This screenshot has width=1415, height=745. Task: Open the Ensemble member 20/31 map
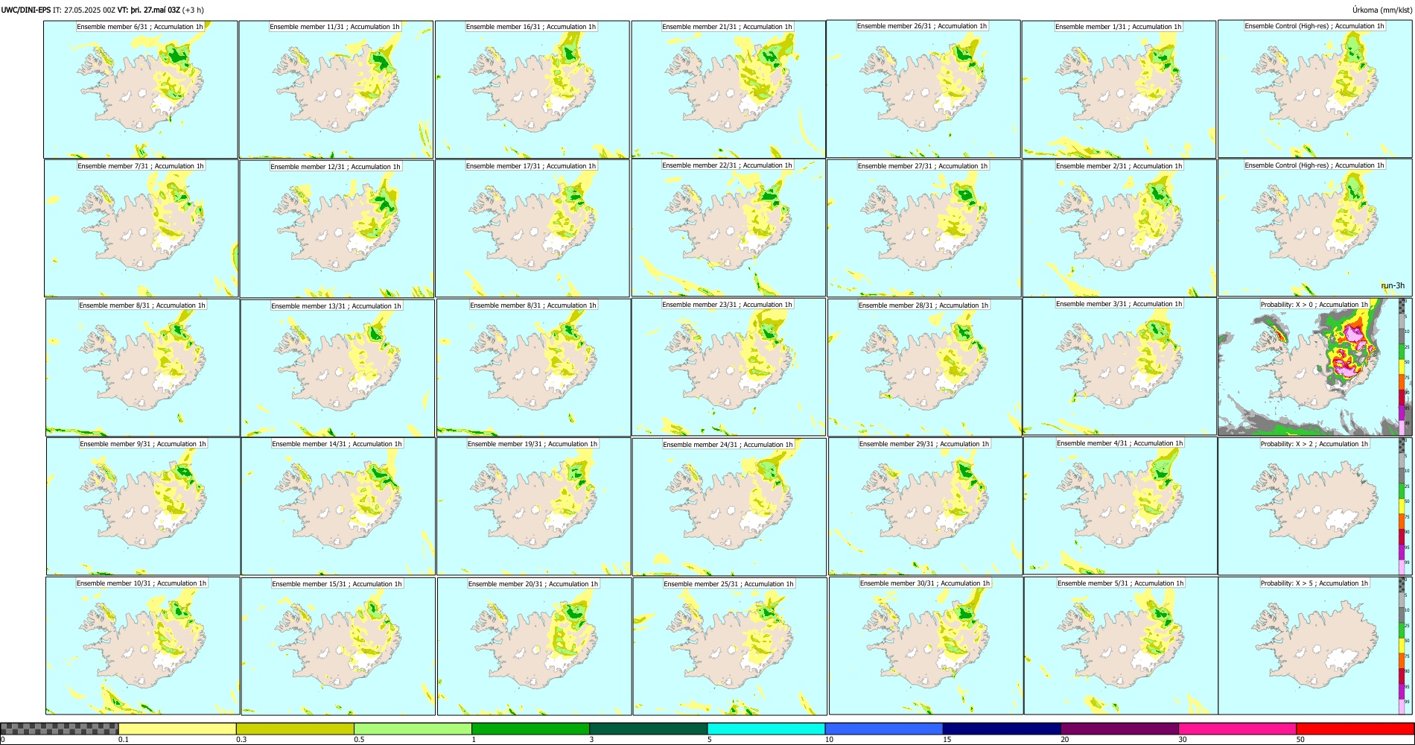(x=534, y=646)
